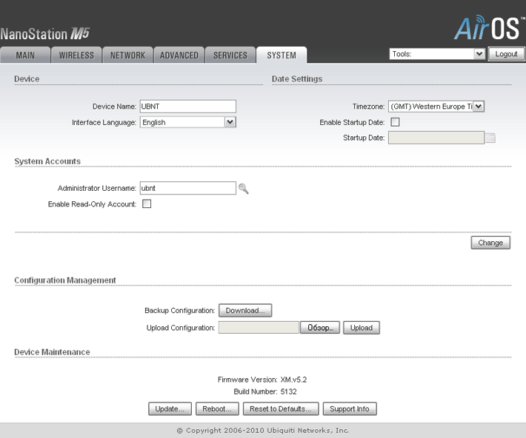Click the Reboot... button
Image resolution: width=526 pixels, height=438 pixels.
(x=217, y=409)
